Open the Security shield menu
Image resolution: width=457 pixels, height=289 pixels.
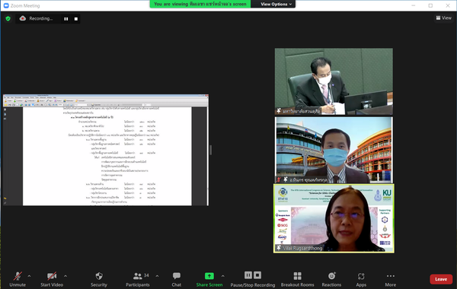click(99, 279)
